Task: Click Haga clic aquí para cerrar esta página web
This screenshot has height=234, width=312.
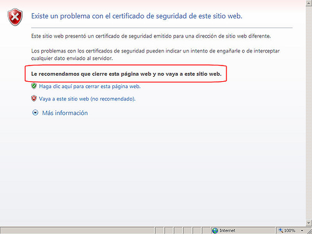Action: click(x=90, y=86)
